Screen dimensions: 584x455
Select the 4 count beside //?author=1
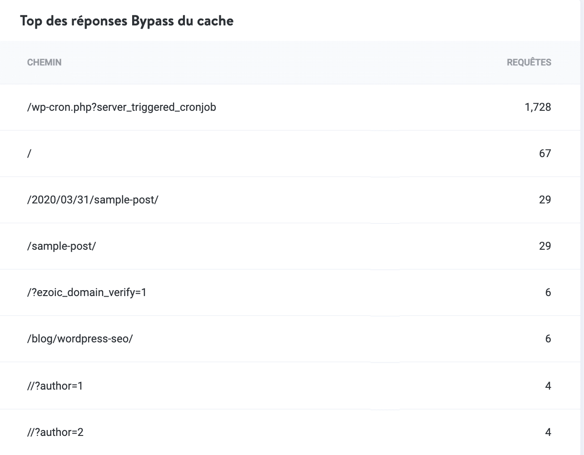(548, 385)
